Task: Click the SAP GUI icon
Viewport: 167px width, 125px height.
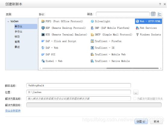Action: [43, 54]
